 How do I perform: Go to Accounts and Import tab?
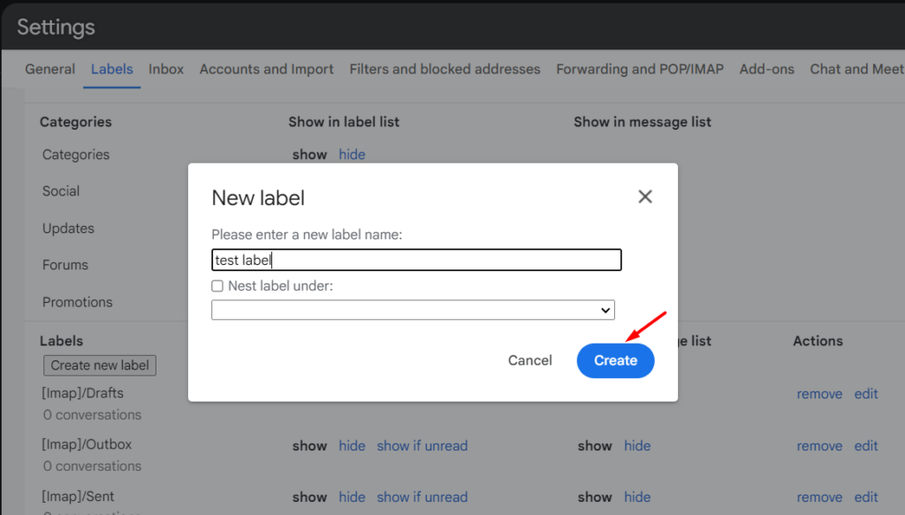pyautogui.click(x=267, y=69)
